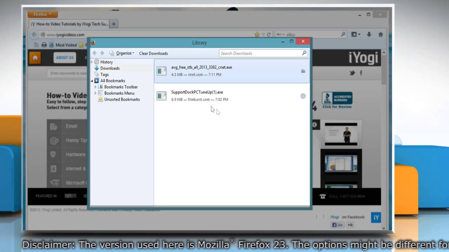Select the How-to Video Tutorials tab
449x252 pixels.
(69, 24)
